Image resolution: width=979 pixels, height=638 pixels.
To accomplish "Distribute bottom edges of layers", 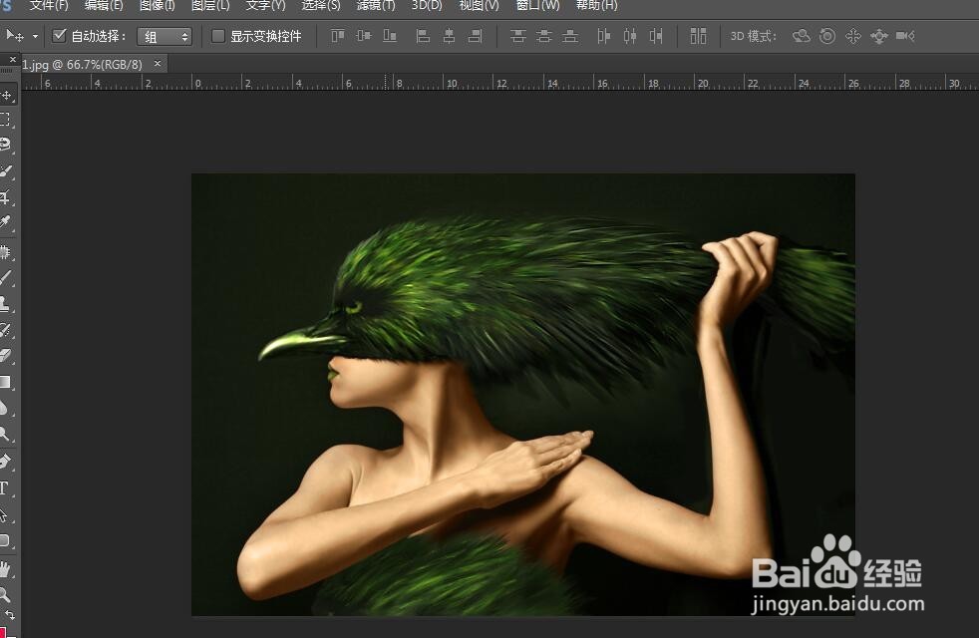I will pyautogui.click(x=570, y=36).
